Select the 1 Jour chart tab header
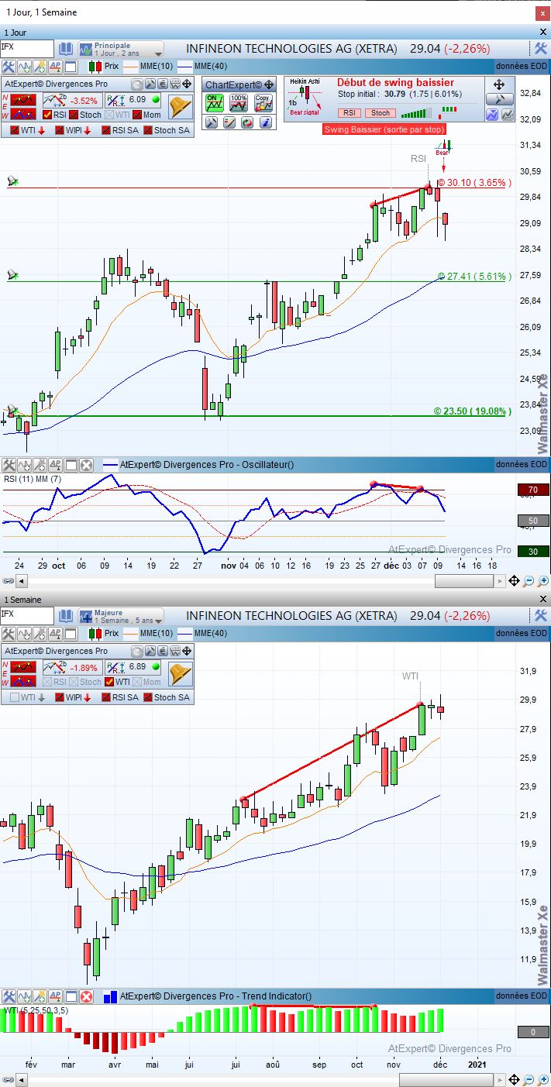The height and width of the screenshot is (1087, 551). point(17,33)
